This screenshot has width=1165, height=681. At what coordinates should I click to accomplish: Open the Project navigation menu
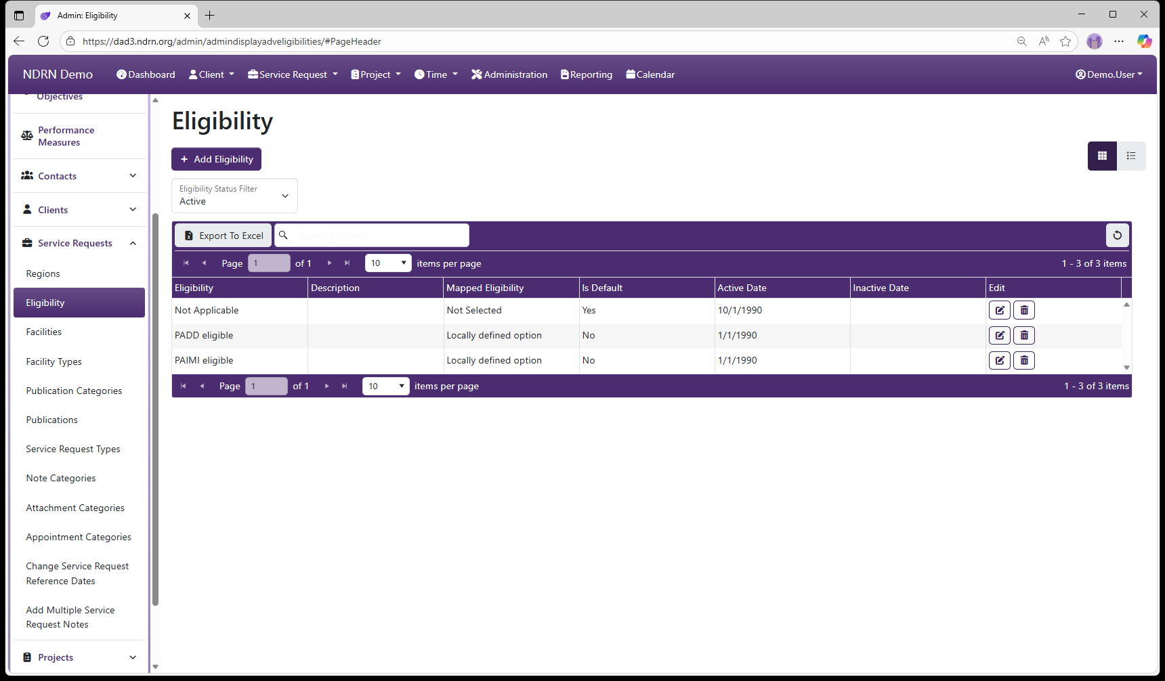(376, 74)
